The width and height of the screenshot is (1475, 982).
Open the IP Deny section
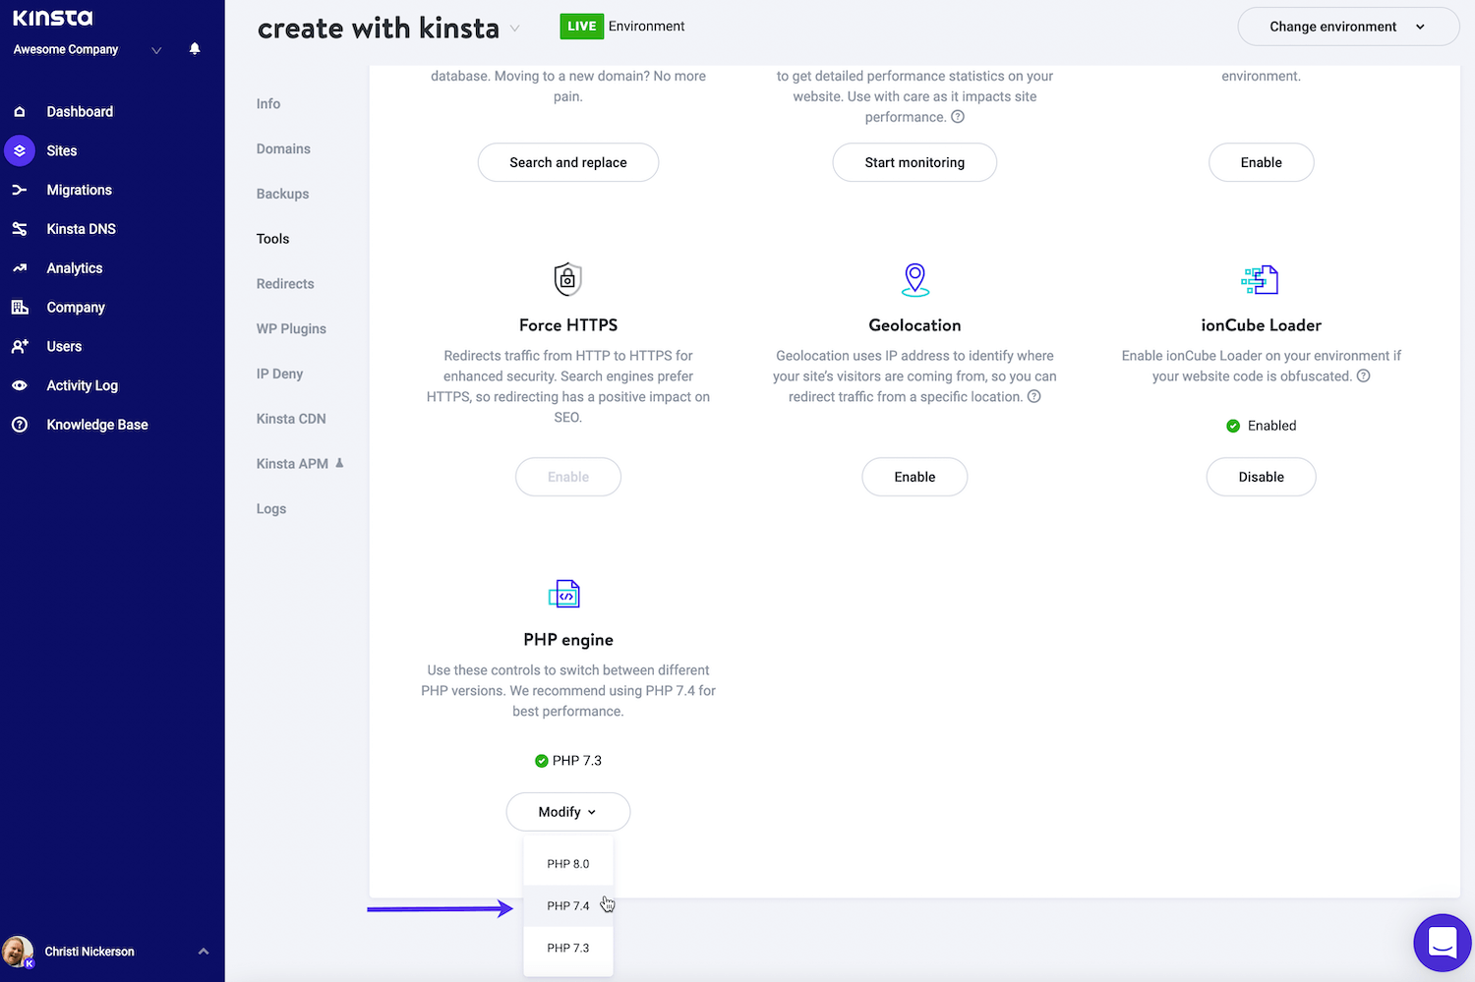coord(279,375)
